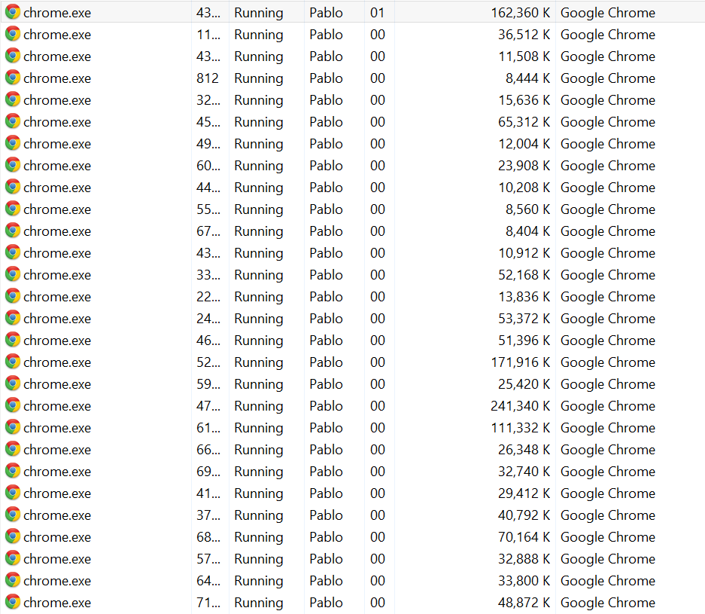Click the Chrome icon in the 36,512 K row

click(x=13, y=34)
